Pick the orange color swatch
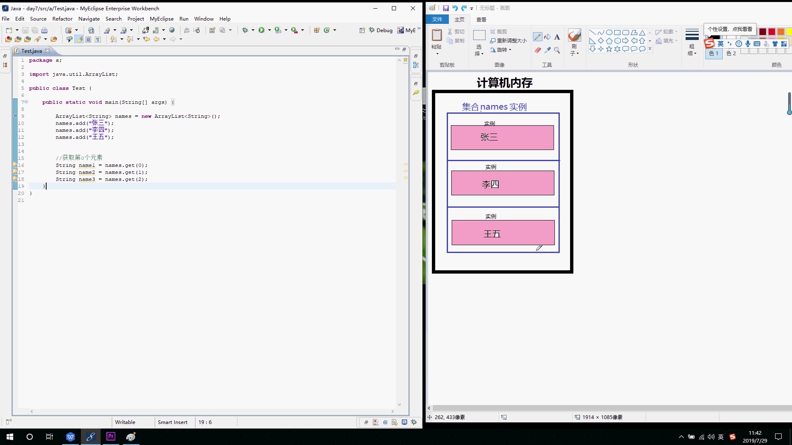 780,32
